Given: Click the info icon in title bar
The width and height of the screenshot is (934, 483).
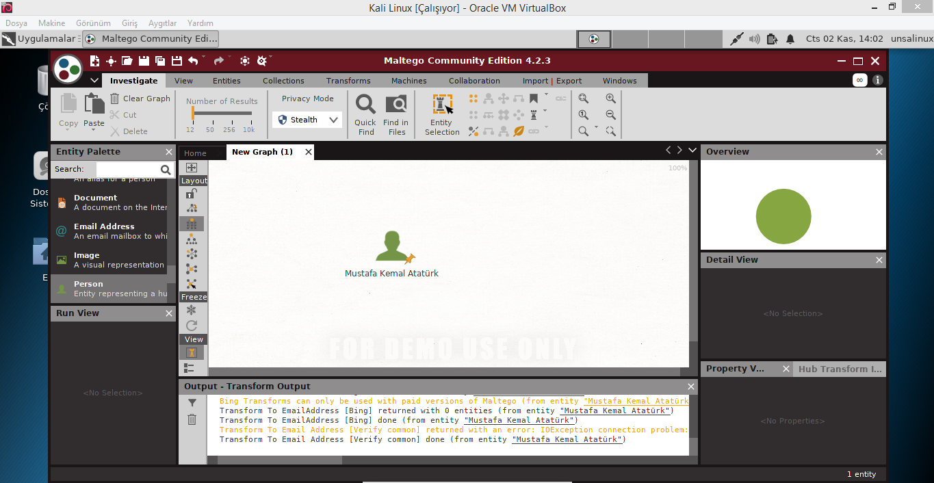Looking at the screenshot, I should 877,80.
